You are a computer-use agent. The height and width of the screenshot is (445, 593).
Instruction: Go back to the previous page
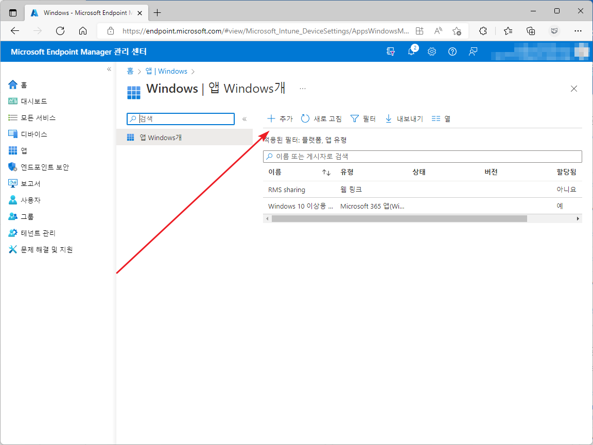tap(15, 31)
